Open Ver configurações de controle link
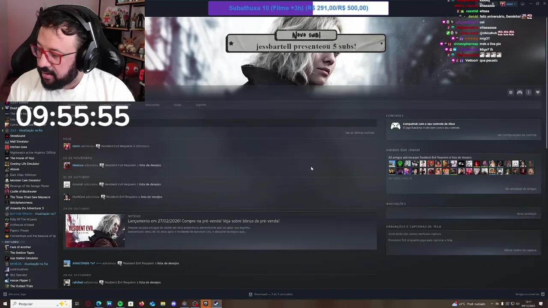548x308 pixels. click(x=517, y=135)
